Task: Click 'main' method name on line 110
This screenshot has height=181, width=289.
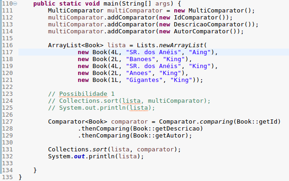Action: [x=111, y=4]
